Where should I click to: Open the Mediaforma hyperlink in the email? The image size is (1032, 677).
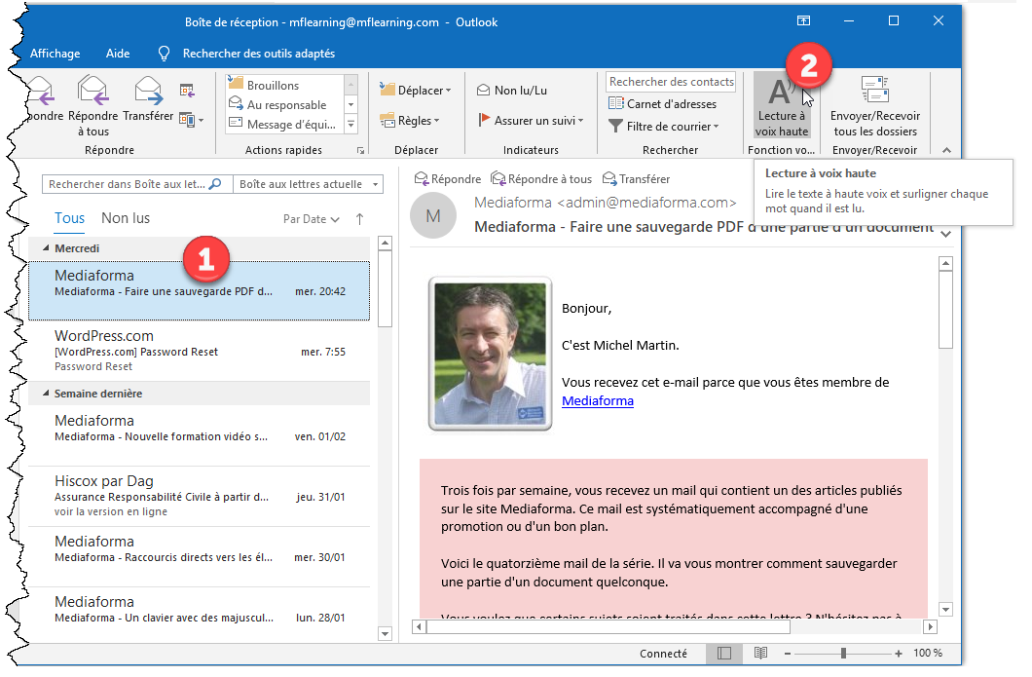pyautogui.click(x=598, y=400)
